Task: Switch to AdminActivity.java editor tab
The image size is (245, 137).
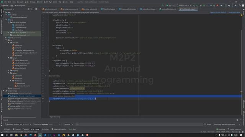Action: 148,9
